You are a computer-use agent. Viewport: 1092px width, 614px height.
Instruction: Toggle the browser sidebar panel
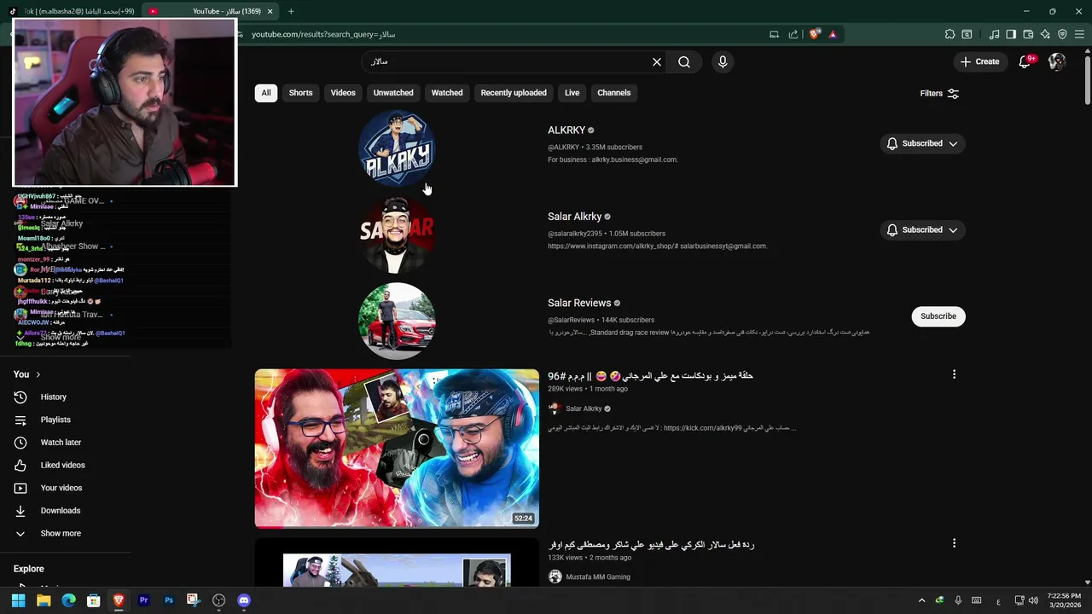pos(1011,34)
